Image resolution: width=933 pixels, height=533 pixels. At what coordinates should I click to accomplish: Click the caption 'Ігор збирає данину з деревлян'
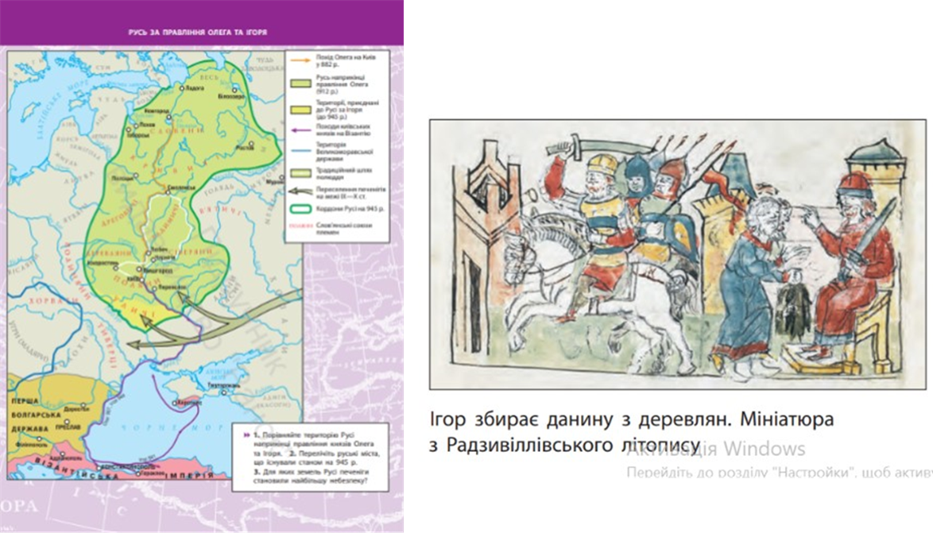579,419
